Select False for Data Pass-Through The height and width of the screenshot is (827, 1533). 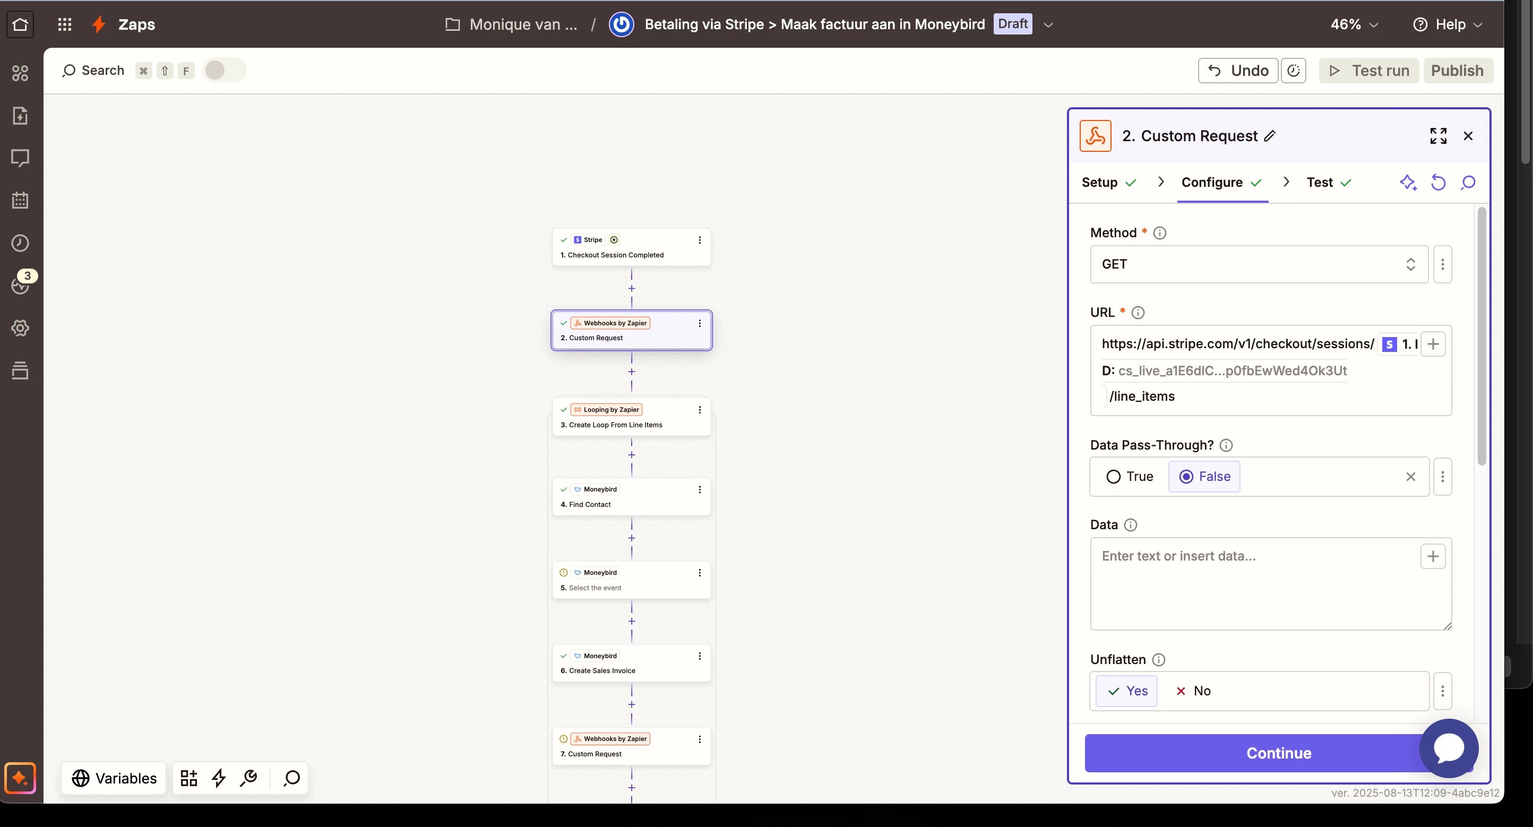tap(1204, 477)
